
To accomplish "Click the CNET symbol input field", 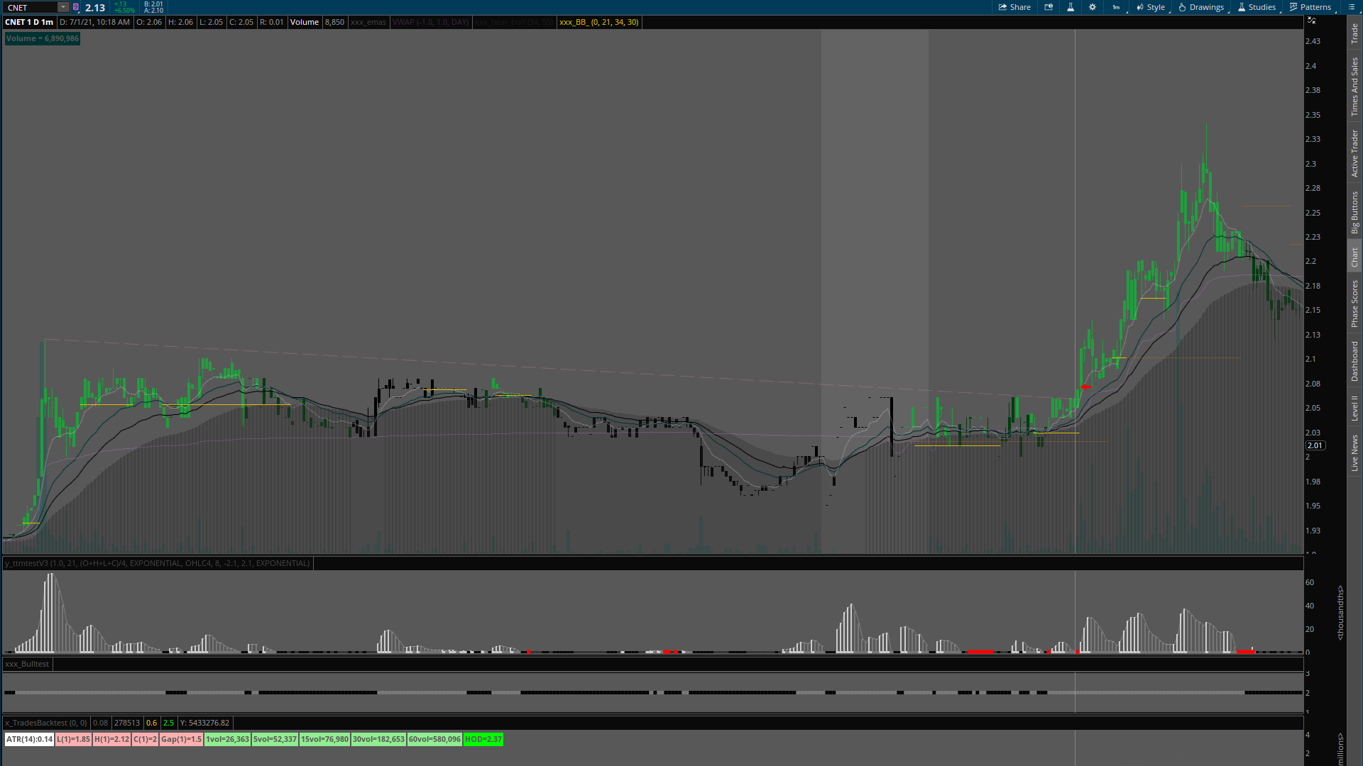I will click(x=30, y=7).
